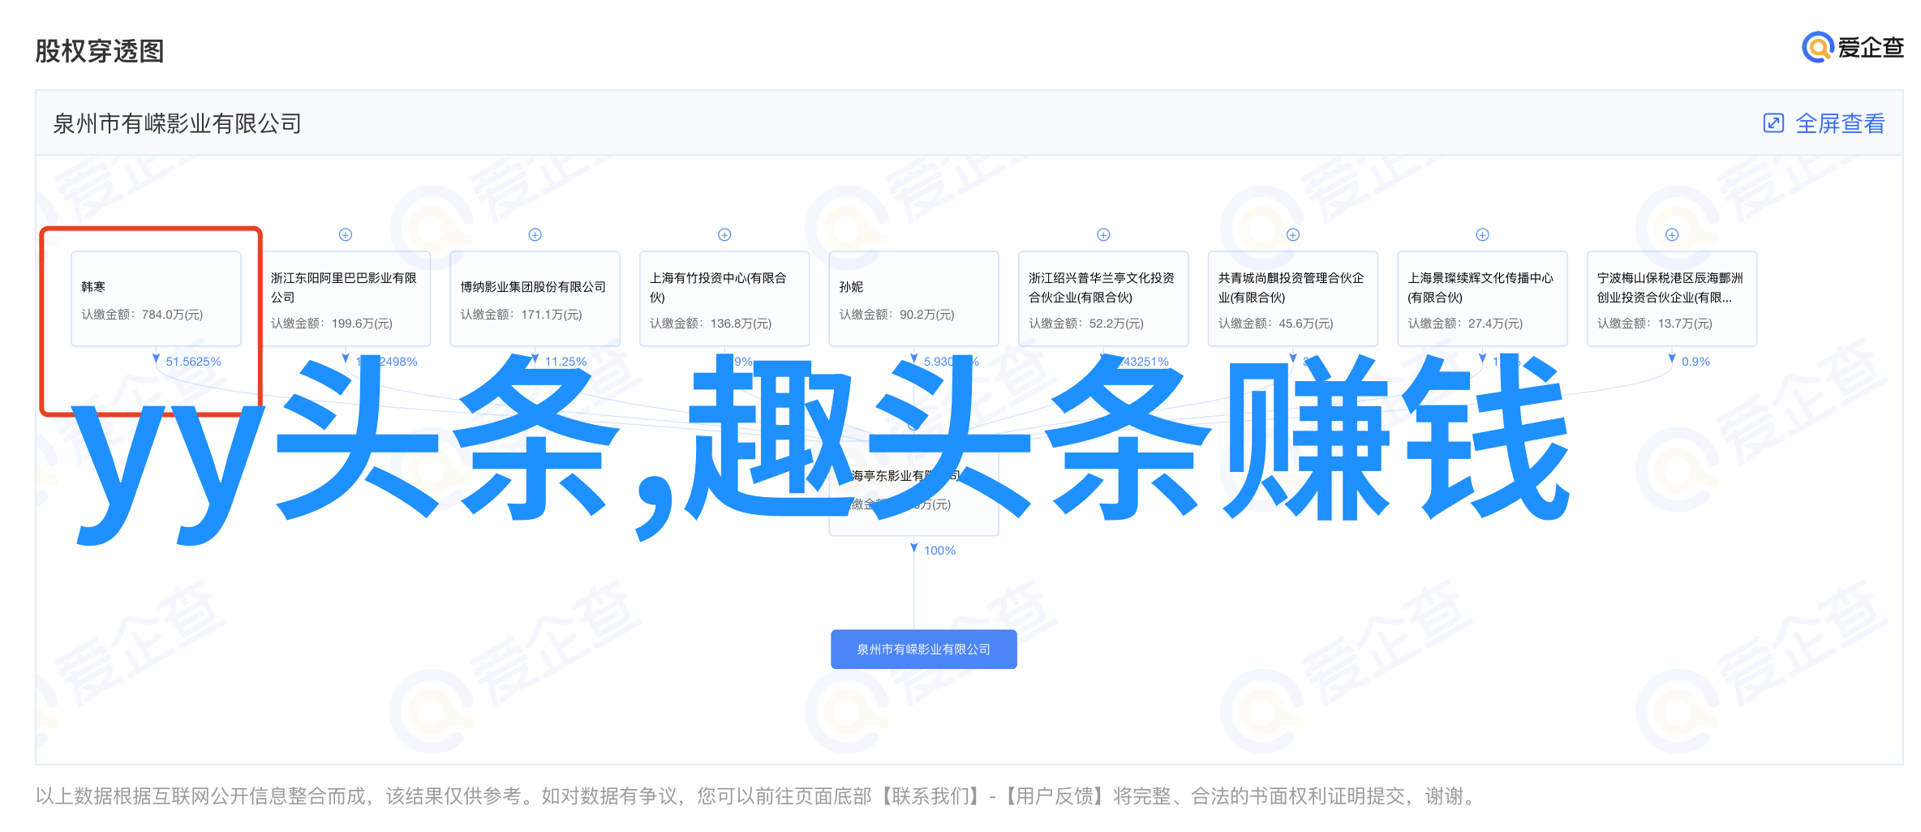The width and height of the screenshot is (1921, 832).
Task: Select the 博纳影业集团股份有限公司 card
Action: [x=535, y=298]
